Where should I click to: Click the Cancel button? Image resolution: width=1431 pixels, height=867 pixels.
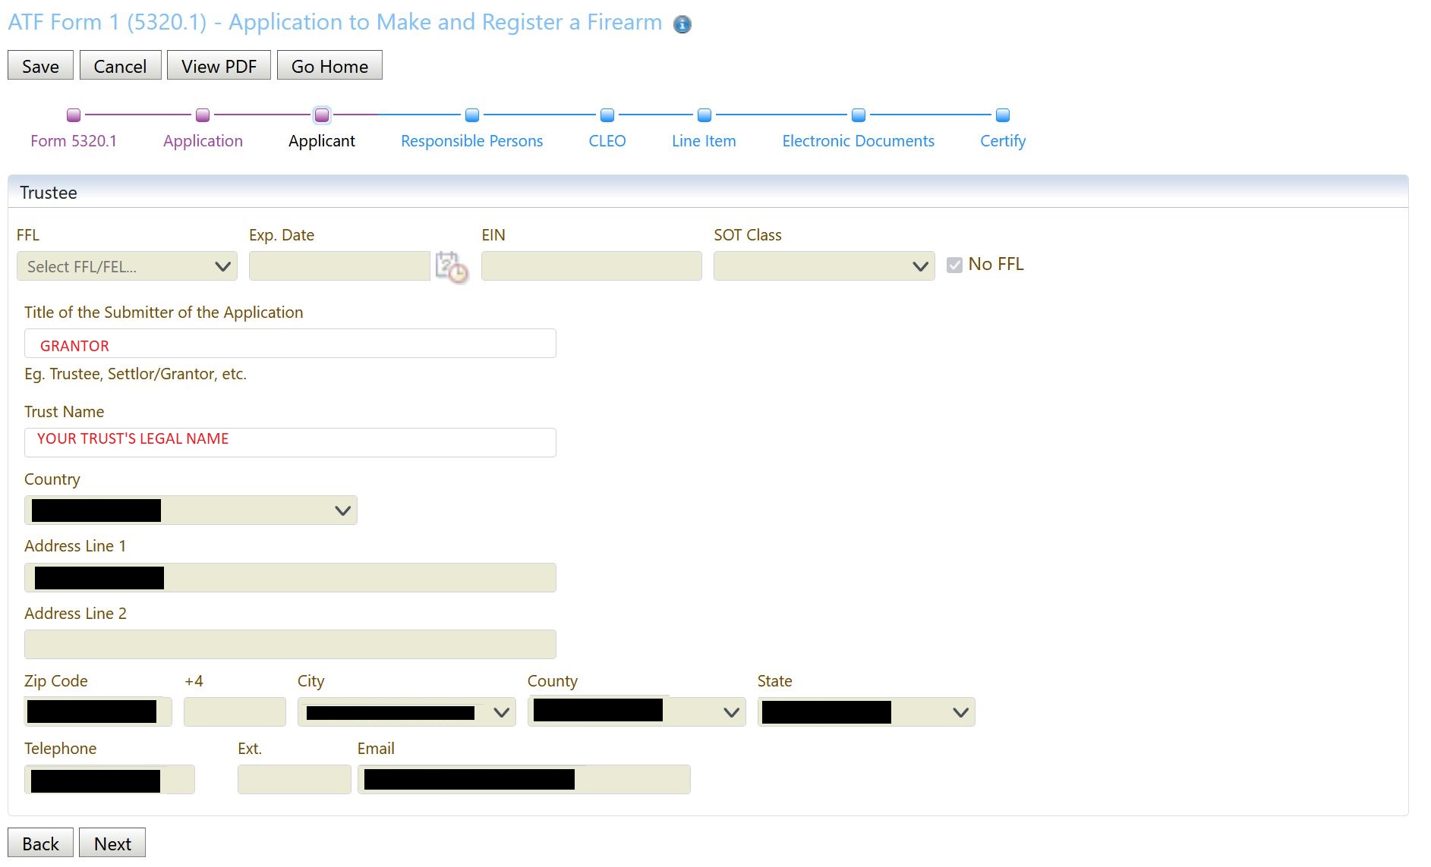coord(120,66)
